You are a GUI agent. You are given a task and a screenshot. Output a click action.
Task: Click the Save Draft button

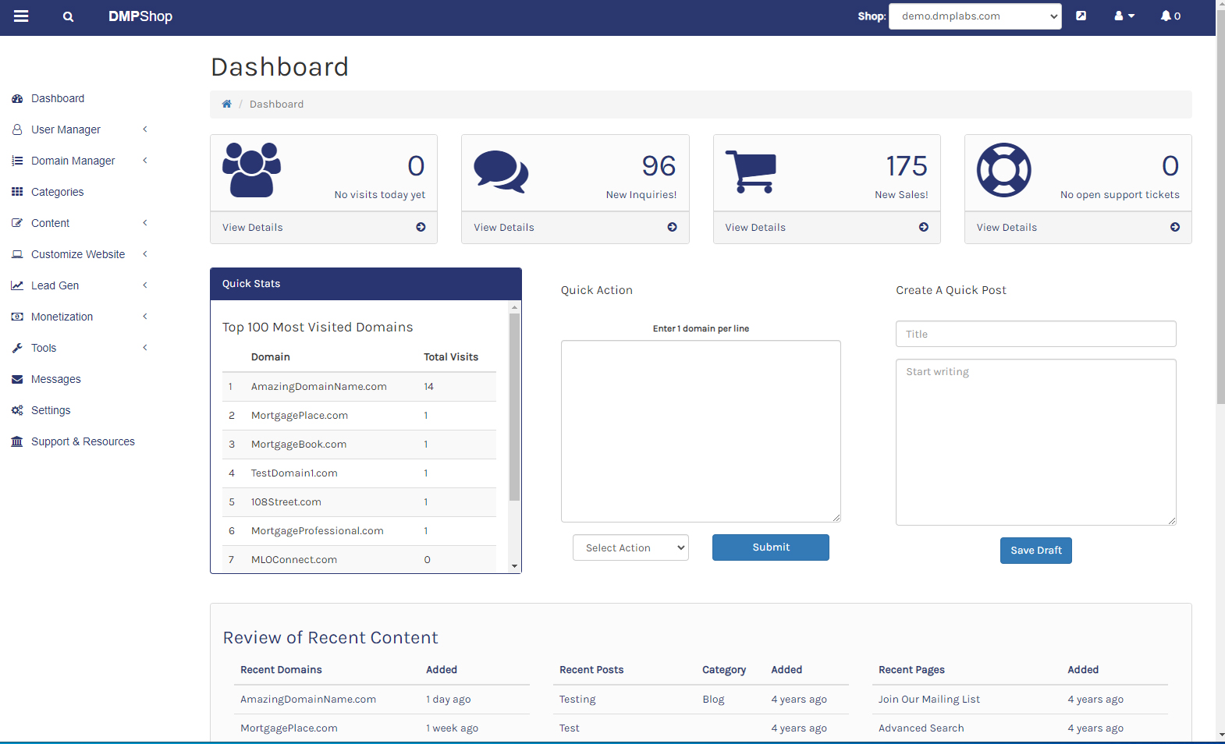1035,551
